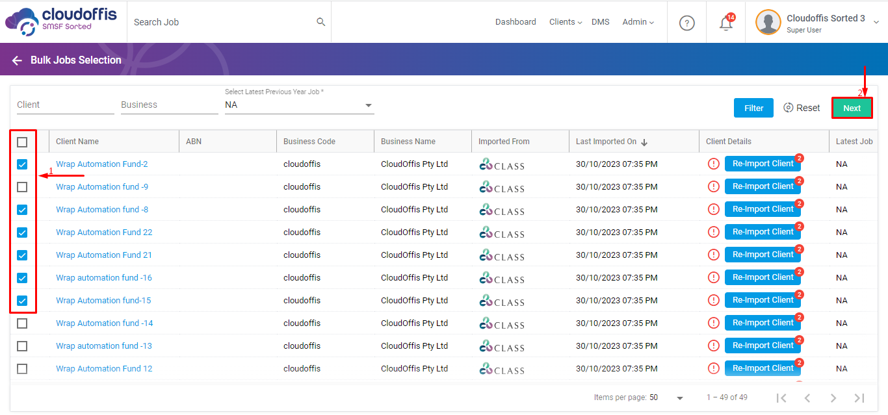Check the Wrap Automation fund -9 checkbox
Viewport: 888px width, 415px height.
pos(22,187)
